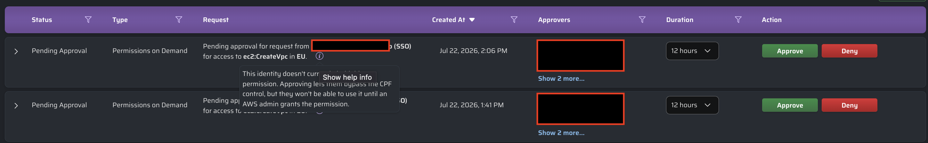Click the Request column header
The image size is (928, 143).
[x=216, y=20]
